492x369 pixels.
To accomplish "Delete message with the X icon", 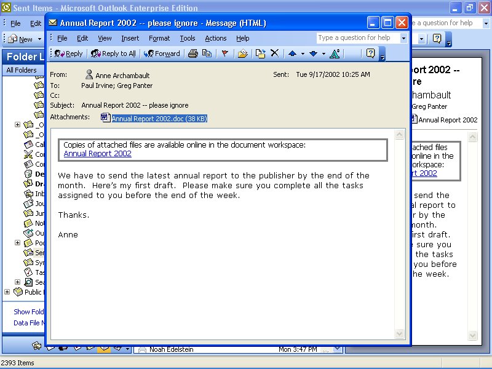I will [275, 54].
